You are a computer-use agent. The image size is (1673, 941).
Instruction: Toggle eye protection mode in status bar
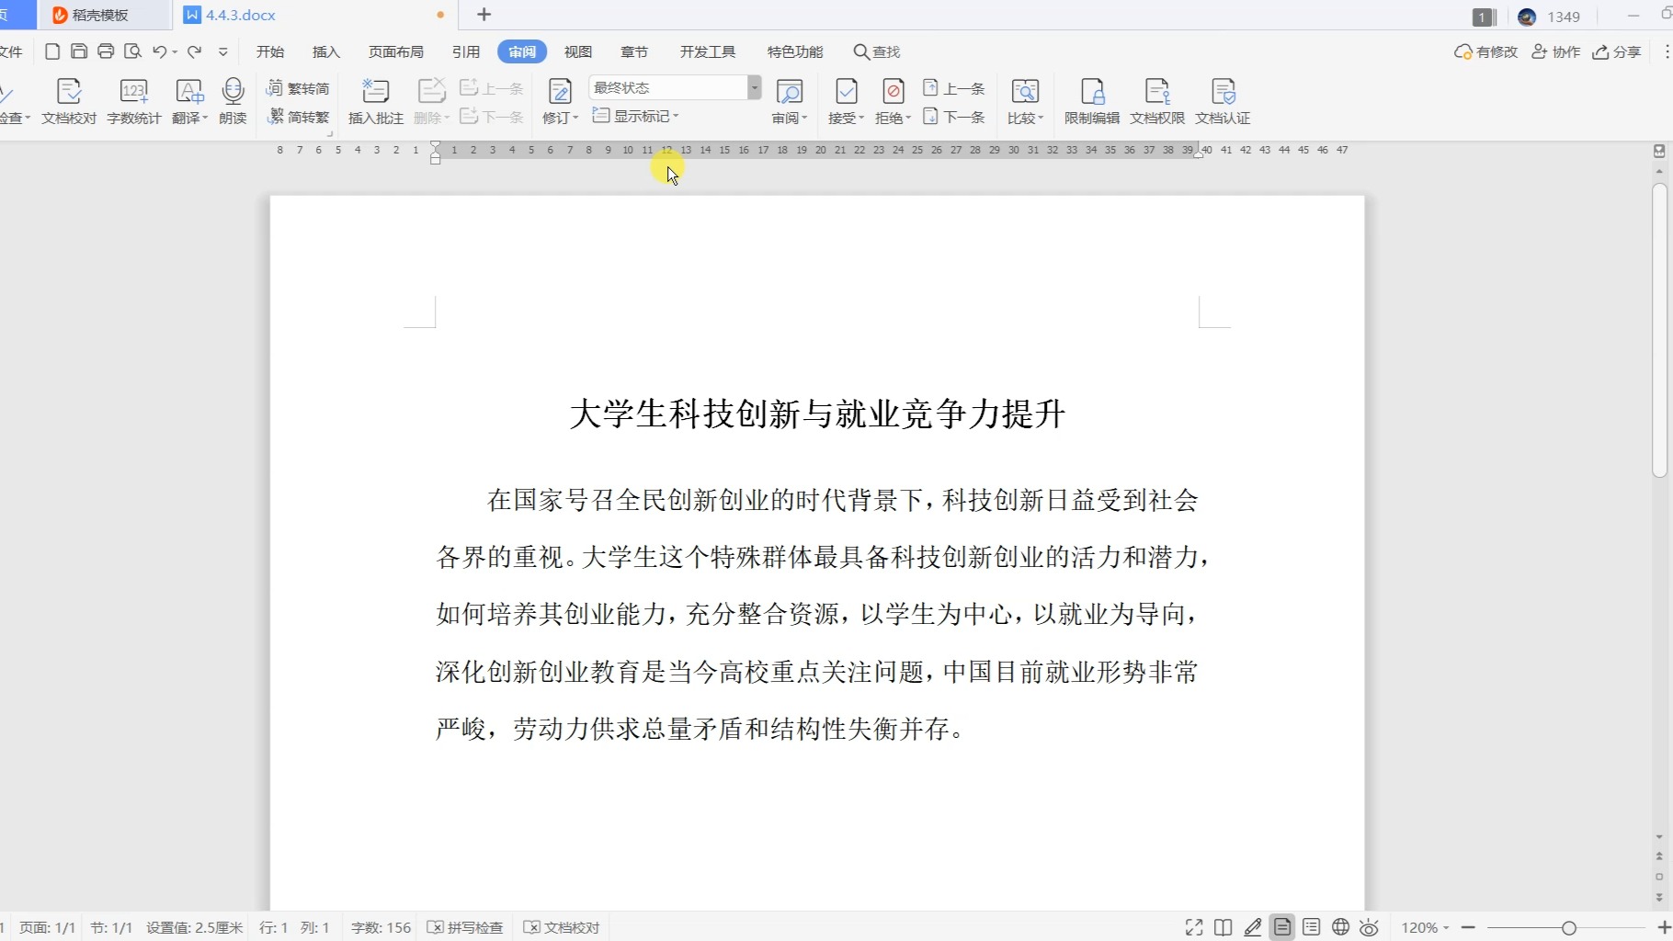(x=1369, y=927)
